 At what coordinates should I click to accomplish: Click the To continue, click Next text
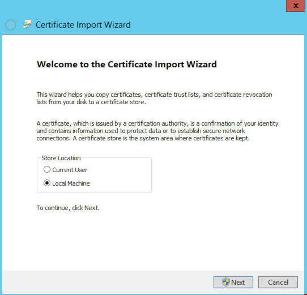coord(68,208)
